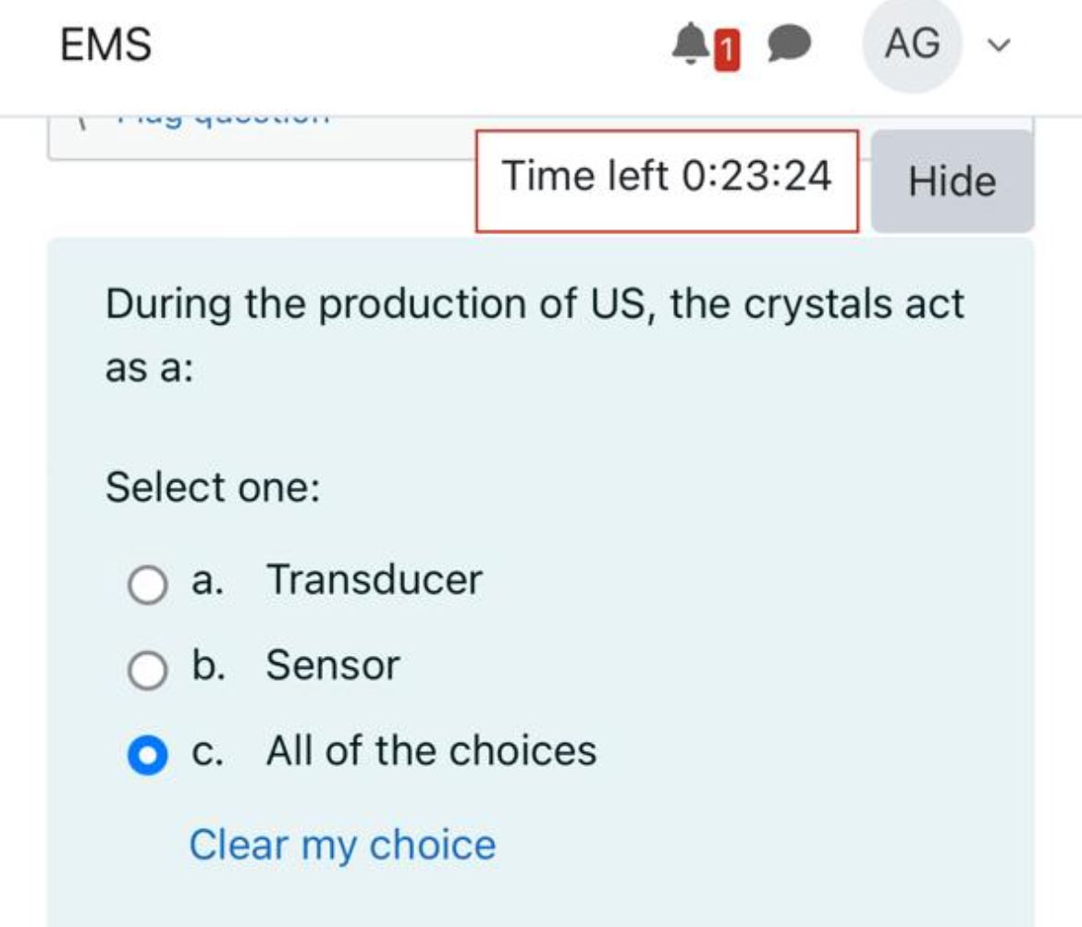Open the messages chat bubble icon
This screenshot has height=927, width=1082.
click(x=791, y=43)
